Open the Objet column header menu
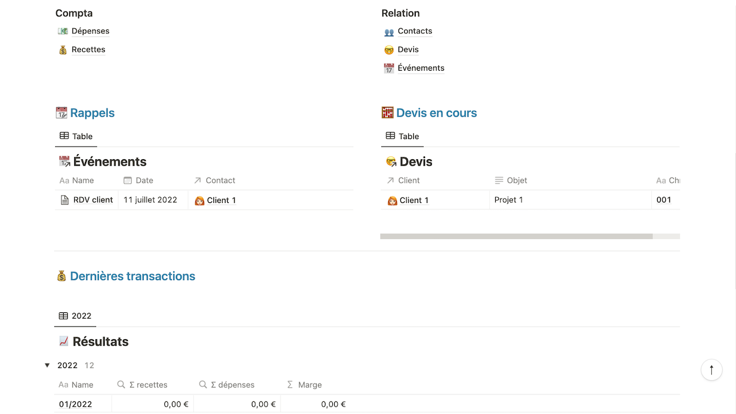Screen dimensions: 736x414 (516, 181)
